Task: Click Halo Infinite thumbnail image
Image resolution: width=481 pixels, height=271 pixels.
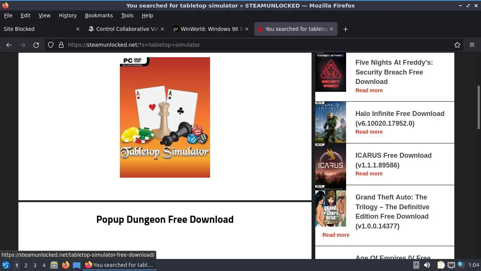Action: (x=331, y=122)
